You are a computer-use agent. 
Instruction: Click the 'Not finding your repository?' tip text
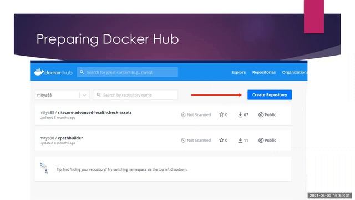(122, 169)
